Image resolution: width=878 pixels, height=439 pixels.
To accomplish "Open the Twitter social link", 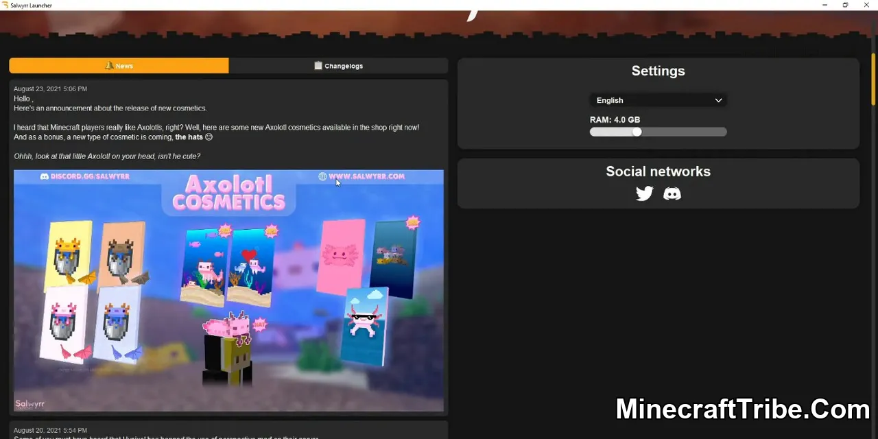I will coord(645,194).
